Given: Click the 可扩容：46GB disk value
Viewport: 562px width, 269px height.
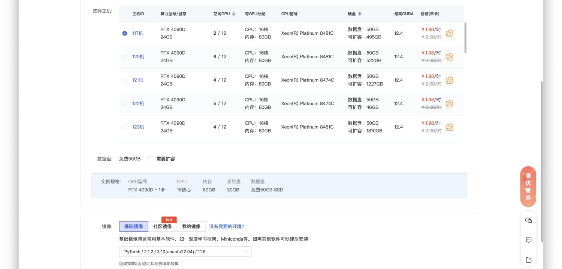Looking at the screenshot, I should click(363, 108).
